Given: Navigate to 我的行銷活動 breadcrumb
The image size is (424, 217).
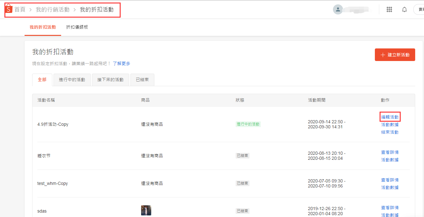Looking at the screenshot, I should [53, 10].
